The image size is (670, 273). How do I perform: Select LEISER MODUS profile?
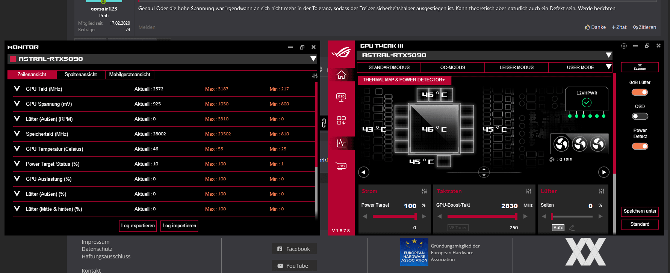pyautogui.click(x=517, y=67)
